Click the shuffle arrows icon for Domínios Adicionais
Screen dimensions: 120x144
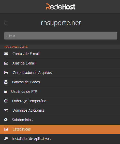[6, 110]
